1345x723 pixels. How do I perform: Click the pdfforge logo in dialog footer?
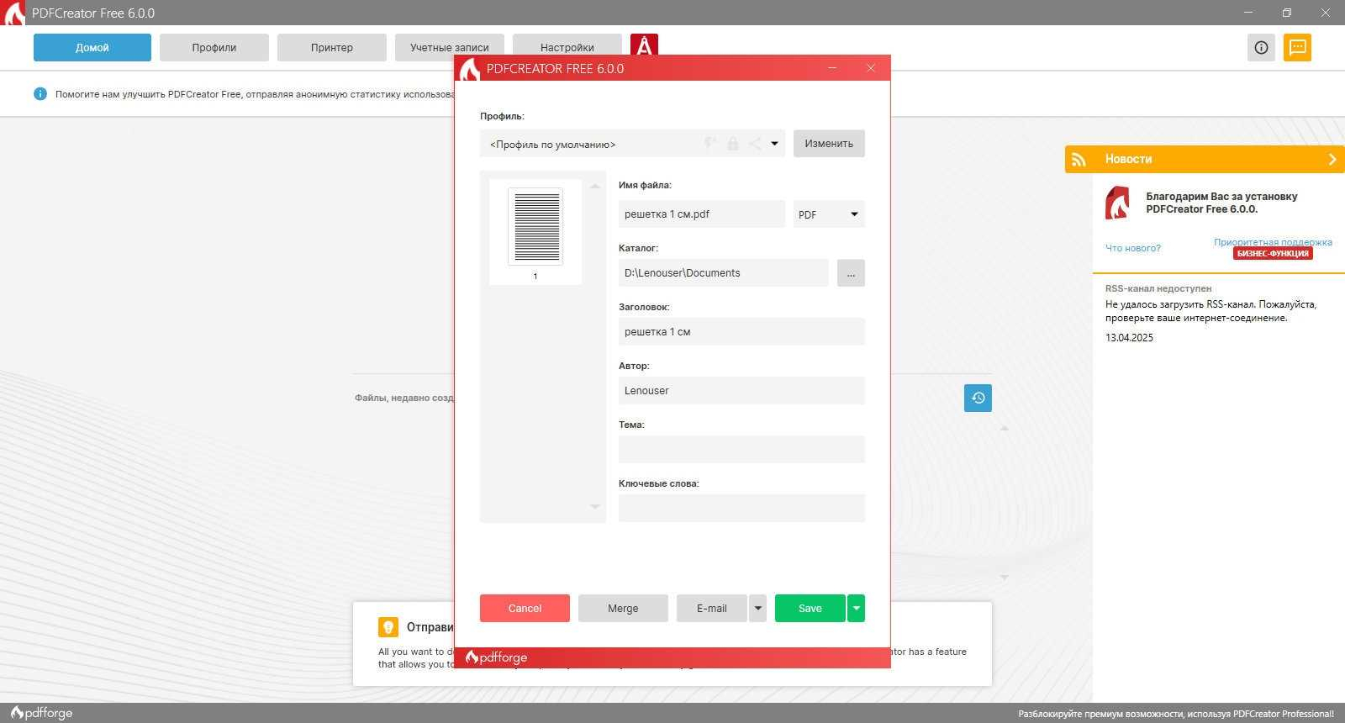(x=497, y=657)
